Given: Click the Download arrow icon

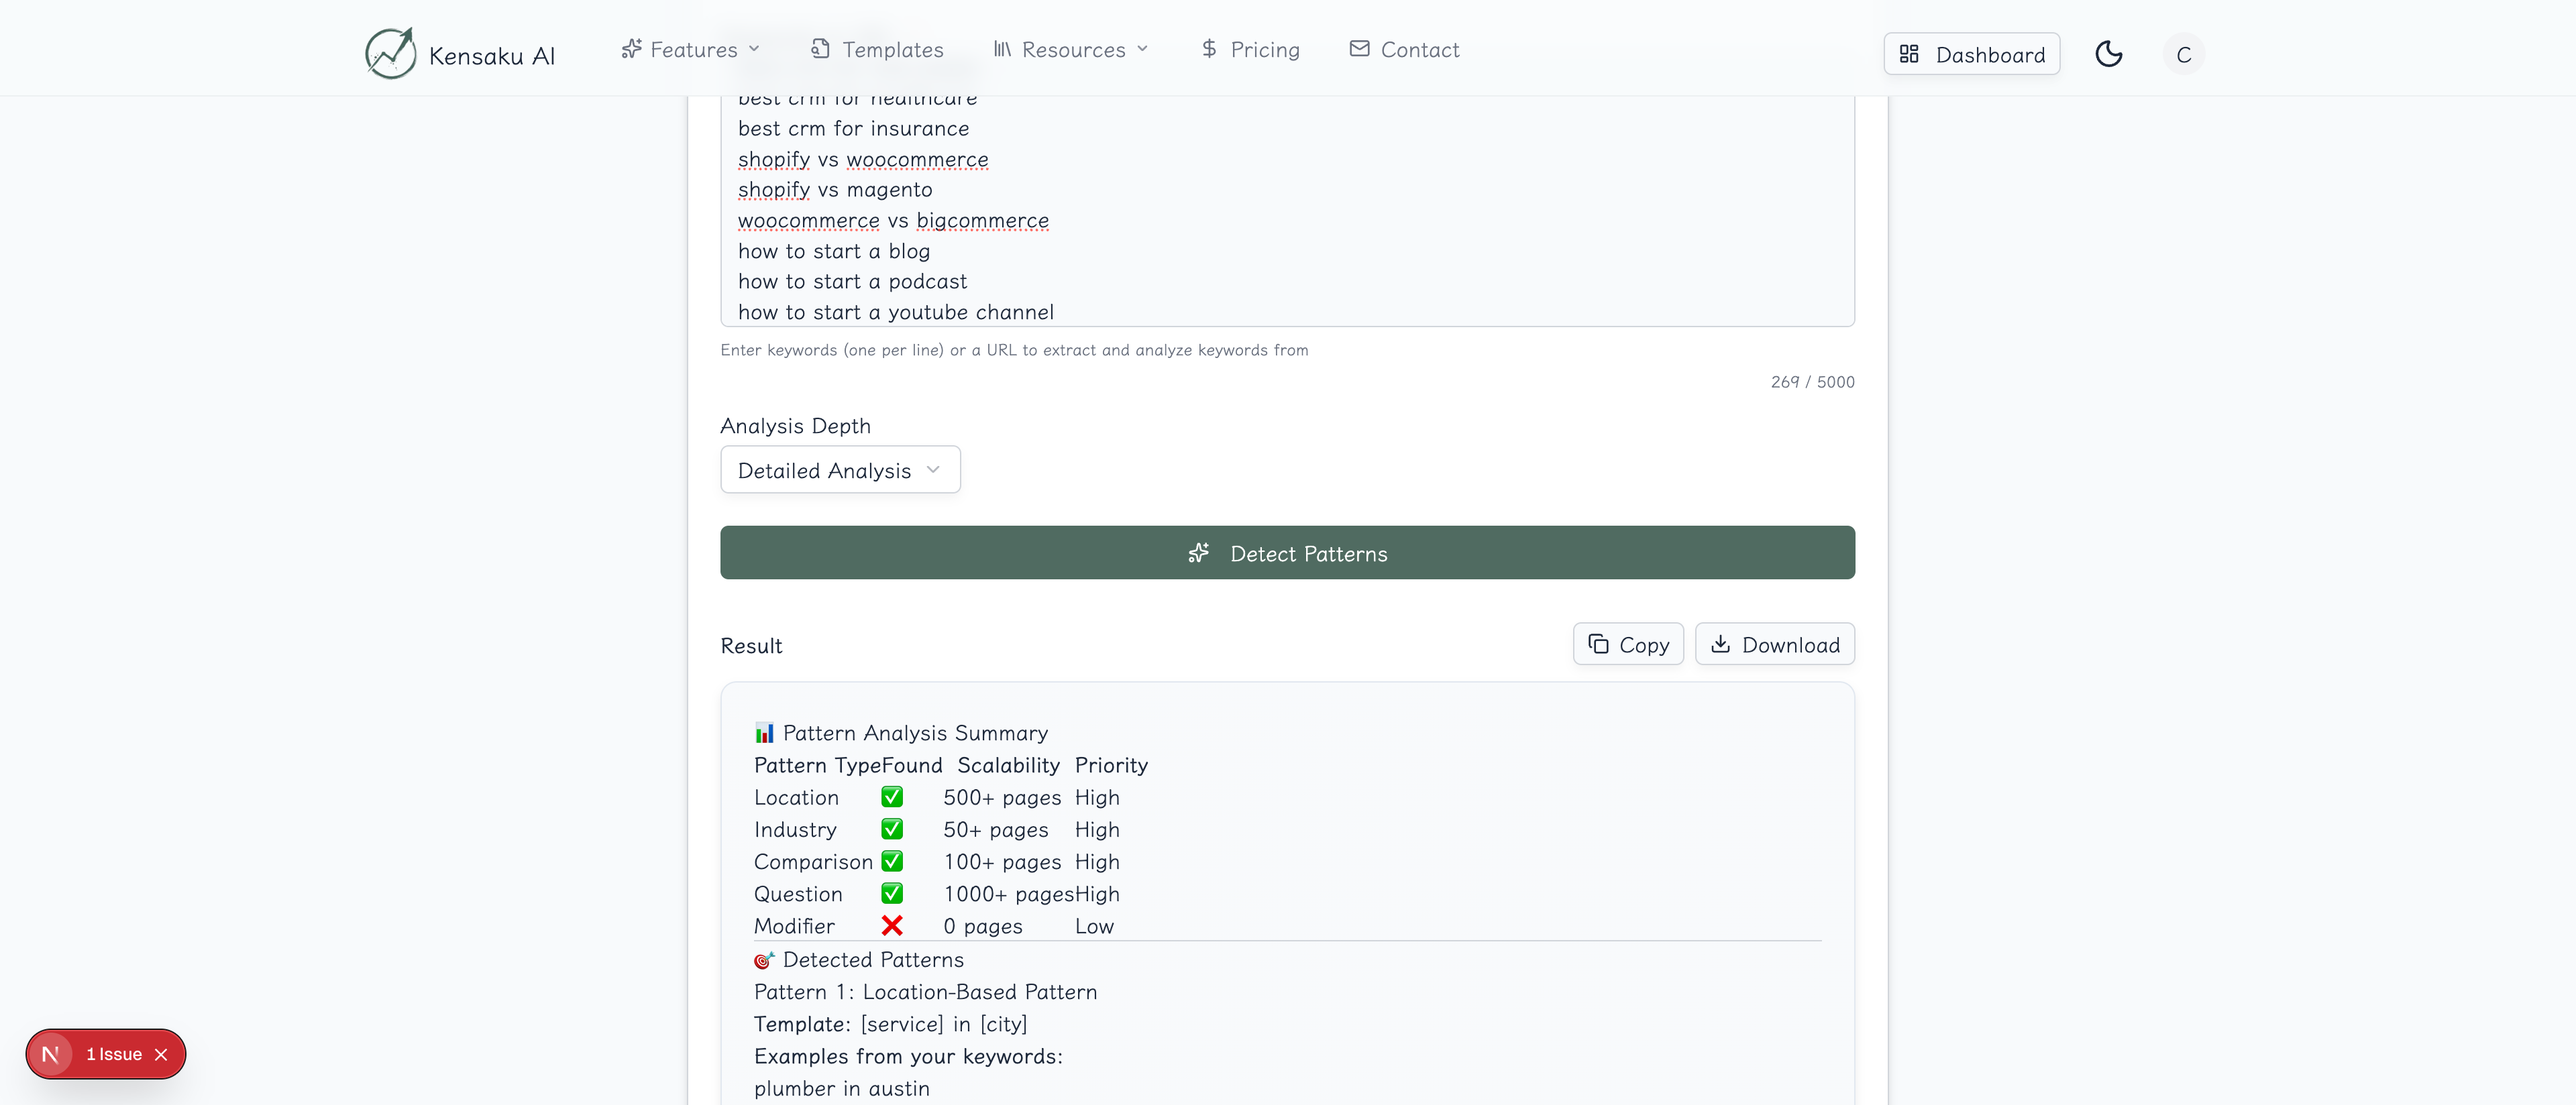Looking at the screenshot, I should click(1720, 644).
